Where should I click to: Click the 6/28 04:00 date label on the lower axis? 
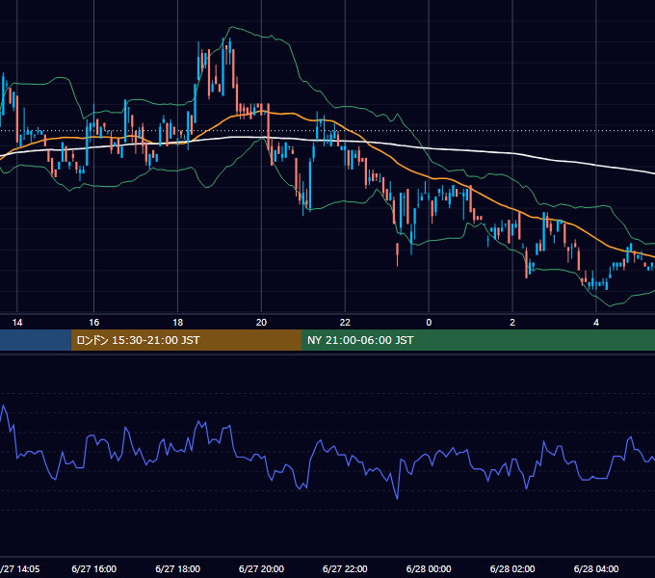point(596,568)
